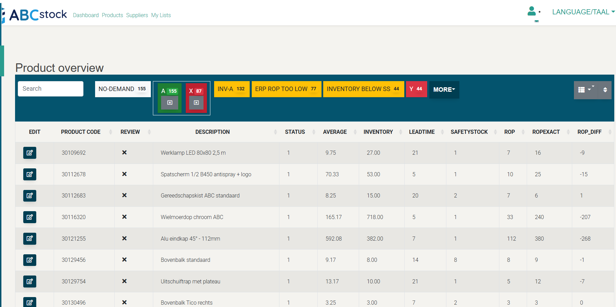Go to Dashboard
The height and width of the screenshot is (307, 616).
[86, 15]
